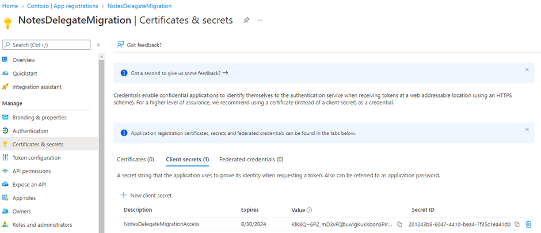Click the Got feedback button
This screenshot has height=233, width=541.
coord(139,45)
